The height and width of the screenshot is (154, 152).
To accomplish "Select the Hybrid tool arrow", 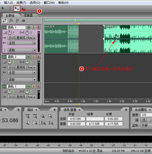I will [3, 8].
